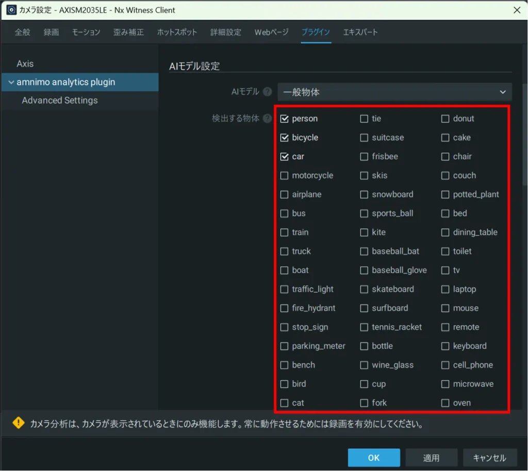Click the help icon next to AIモデル

point(267,92)
